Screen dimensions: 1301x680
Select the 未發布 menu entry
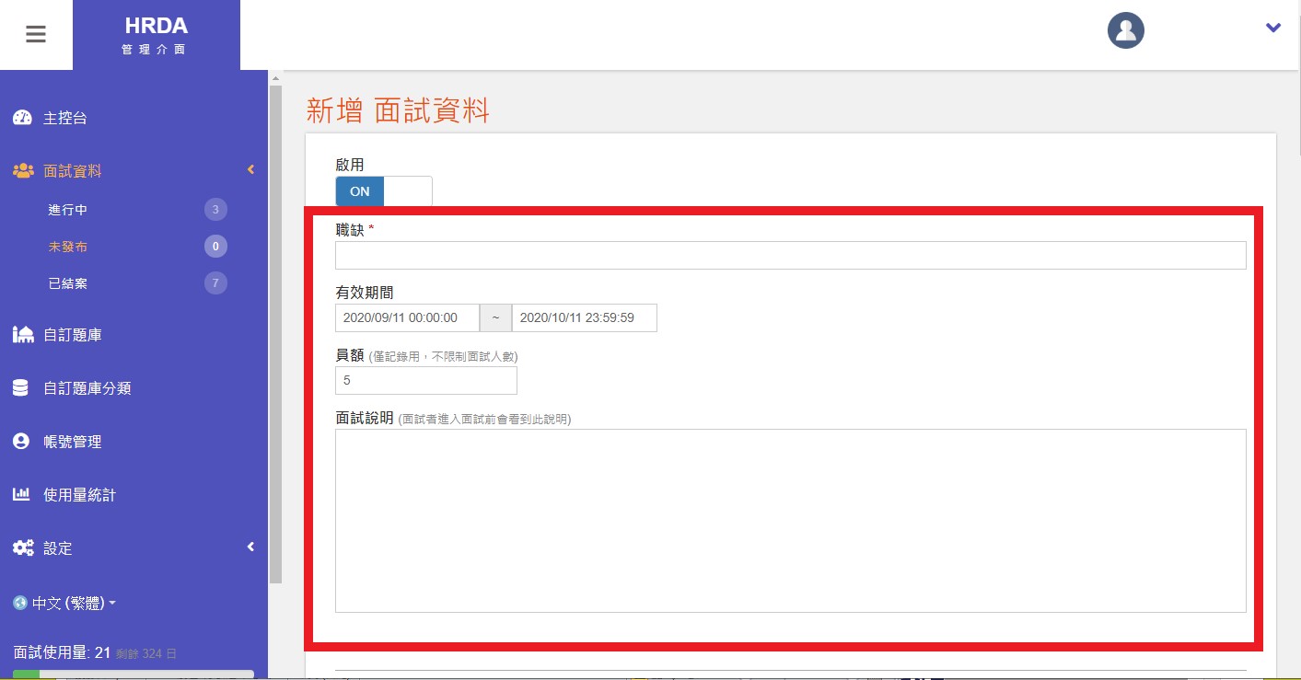point(67,246)
